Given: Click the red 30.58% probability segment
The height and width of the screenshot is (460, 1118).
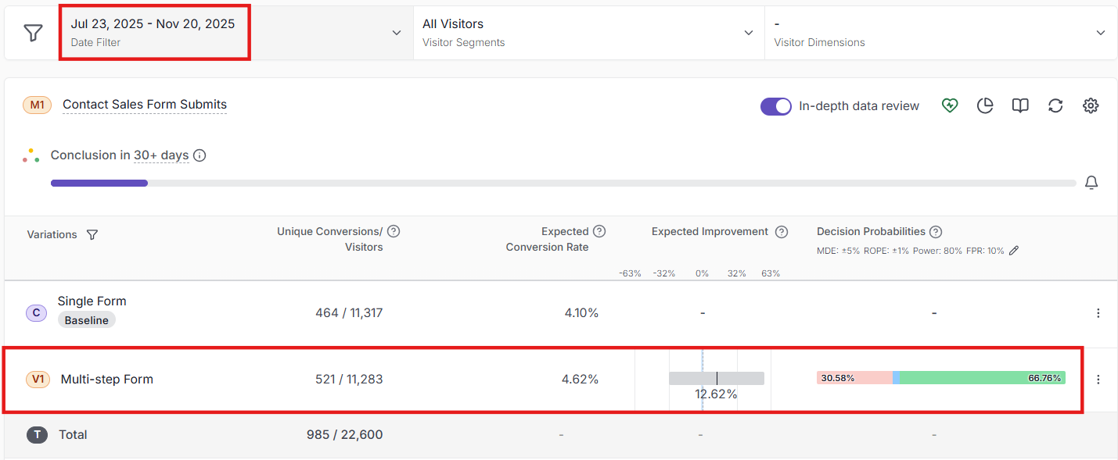Looking at the screenshot, I should click(x=854, y=378).
